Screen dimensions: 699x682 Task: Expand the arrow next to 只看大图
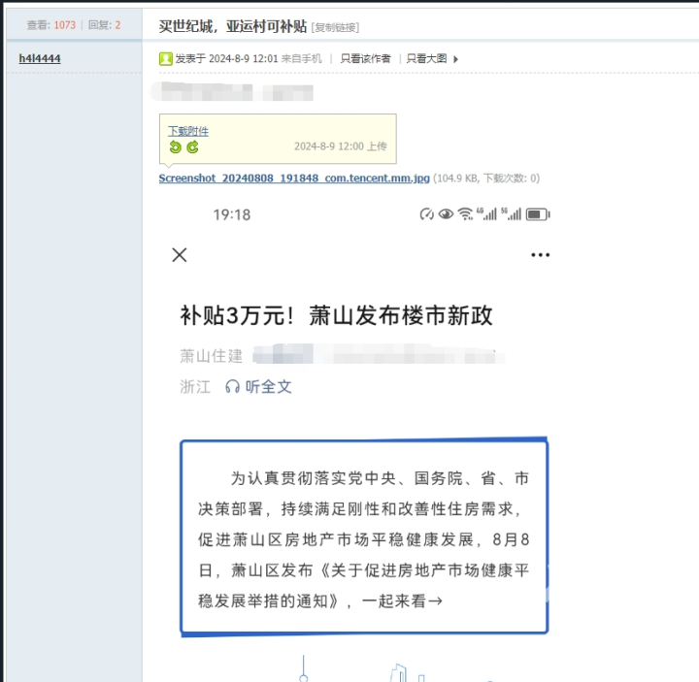[455, 59]
